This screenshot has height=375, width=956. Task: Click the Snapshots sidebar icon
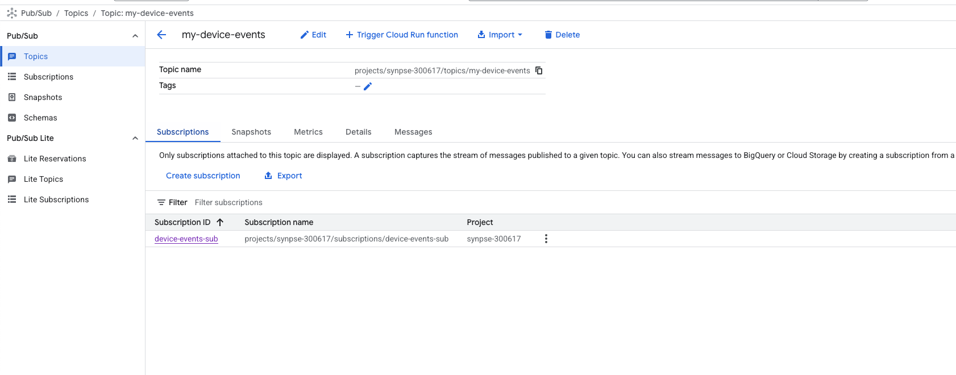click(12, 97)
